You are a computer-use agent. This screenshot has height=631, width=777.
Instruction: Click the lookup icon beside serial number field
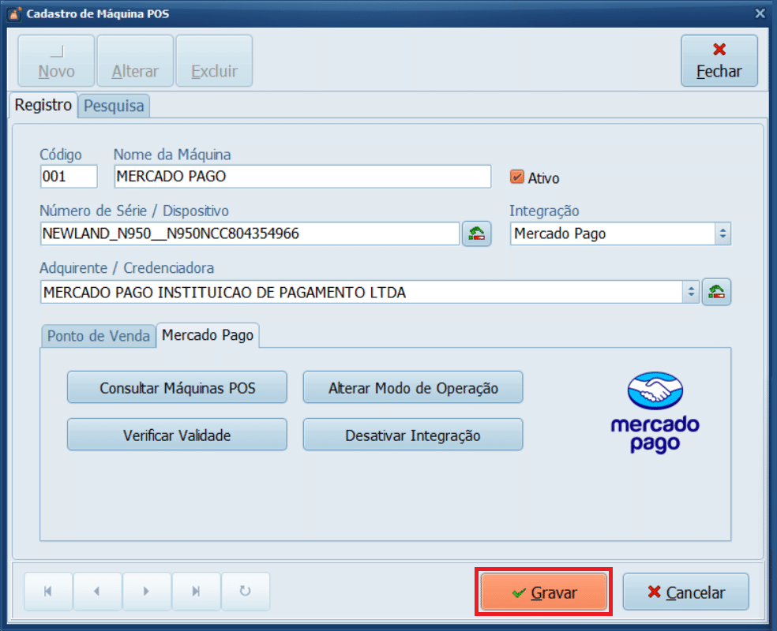pos(476,234)
